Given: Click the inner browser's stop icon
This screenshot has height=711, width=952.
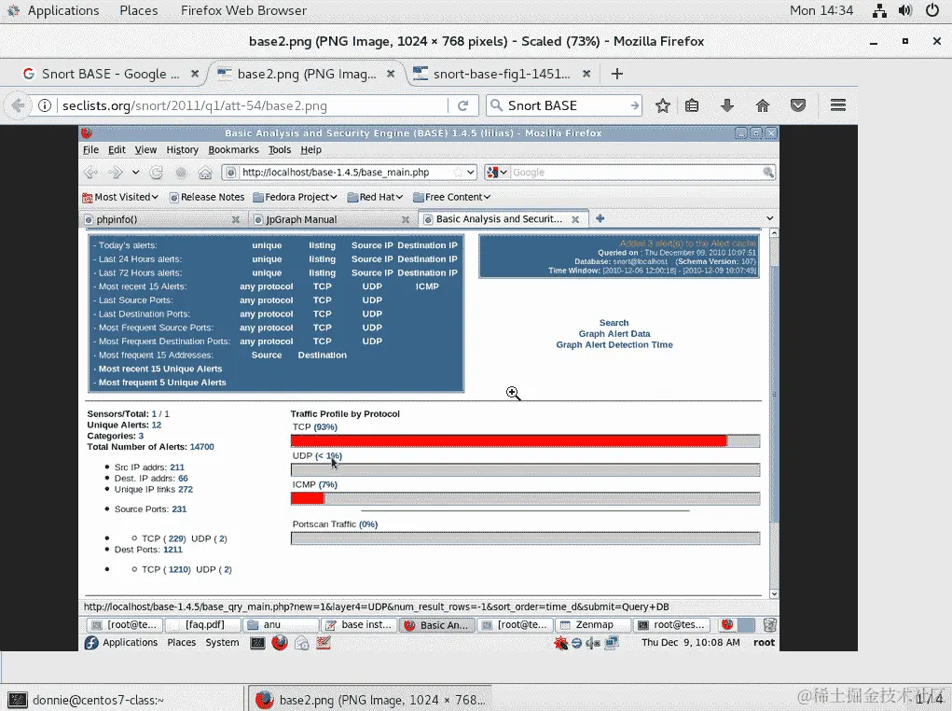Looking at the screenshot, I should click(181, 173).
